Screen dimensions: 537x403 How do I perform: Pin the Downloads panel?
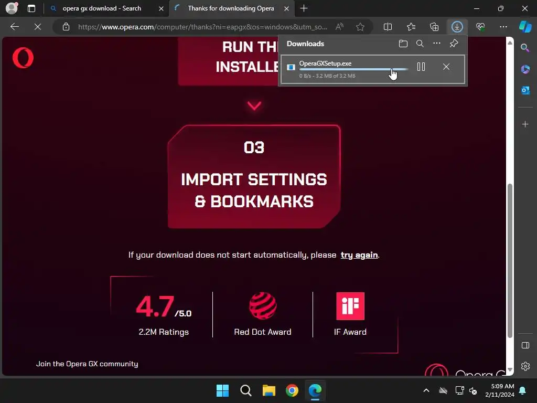coord(454,44)
